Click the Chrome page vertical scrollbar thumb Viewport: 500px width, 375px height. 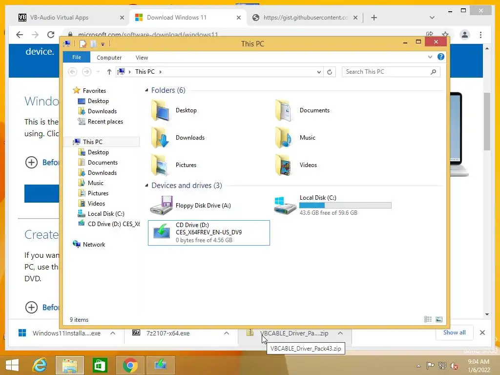pyautogui.click(x=487, y=121)
